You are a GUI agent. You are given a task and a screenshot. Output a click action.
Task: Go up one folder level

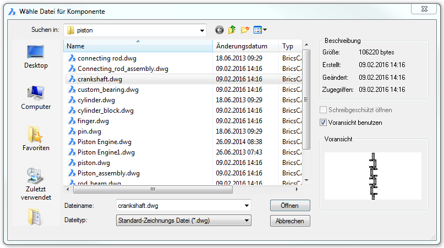(x=232, y=30)
